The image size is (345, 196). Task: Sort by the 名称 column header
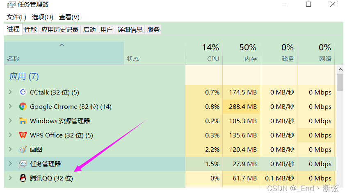(x=64, y=53)
